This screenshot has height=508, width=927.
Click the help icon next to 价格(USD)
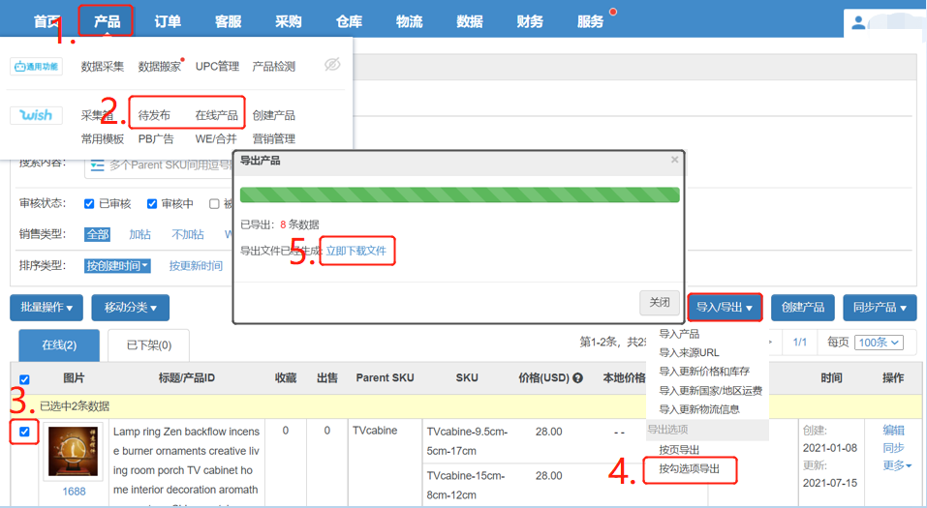point(577,378)
